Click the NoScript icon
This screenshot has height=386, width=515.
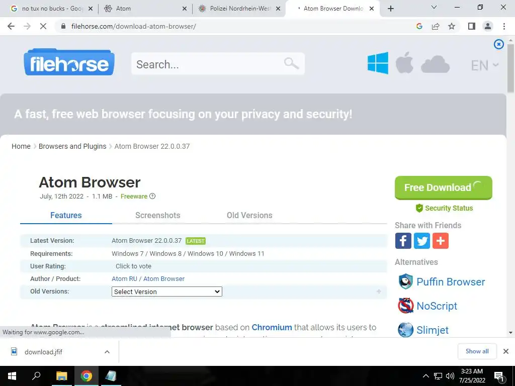tap(406, 306)
